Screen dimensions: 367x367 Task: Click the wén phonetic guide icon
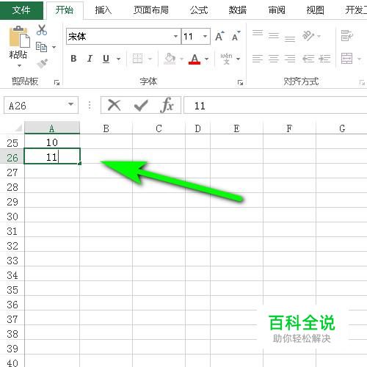[226, 59]
